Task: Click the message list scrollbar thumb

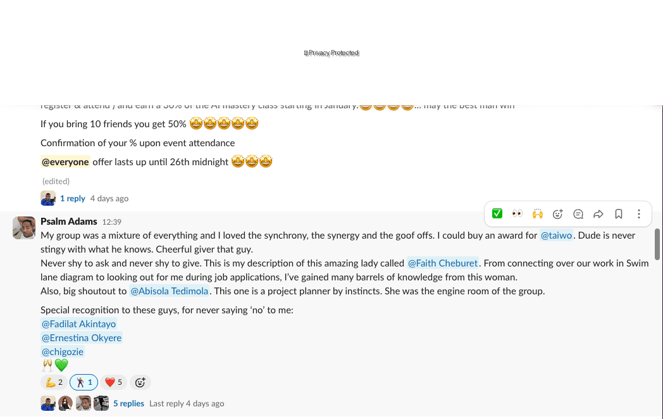Action: [657, 244]
